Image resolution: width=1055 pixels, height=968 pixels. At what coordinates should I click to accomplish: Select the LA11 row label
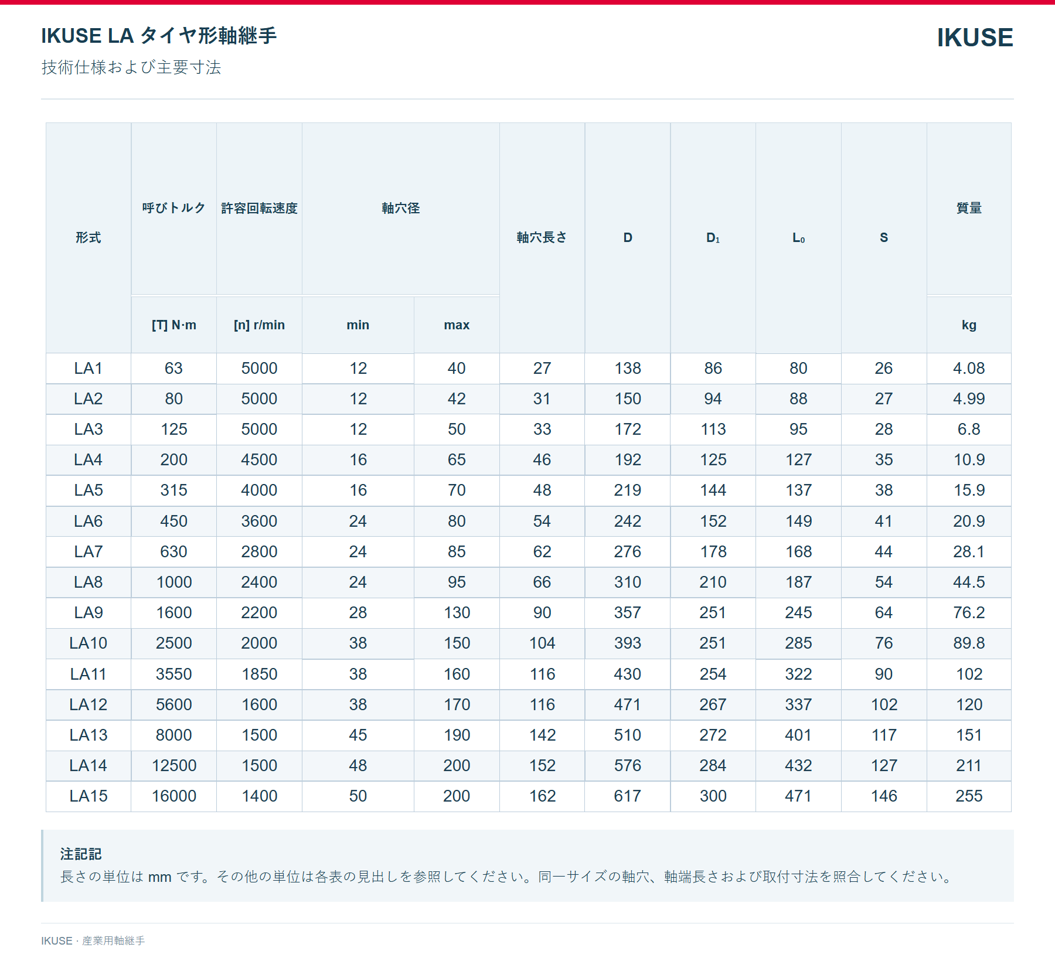pyautogui.click(x=89, y=674)
